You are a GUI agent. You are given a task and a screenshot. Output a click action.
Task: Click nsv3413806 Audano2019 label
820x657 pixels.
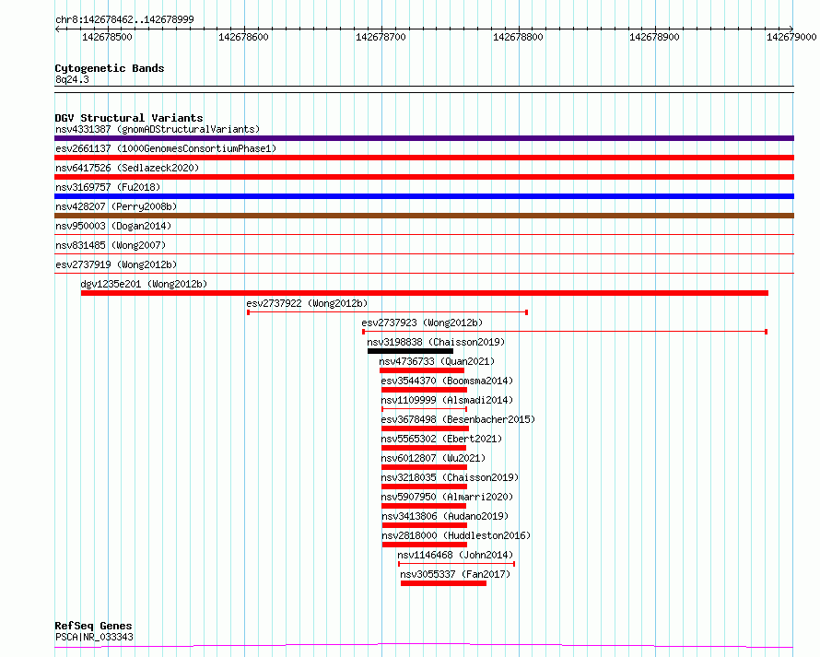tap(445, 516)
